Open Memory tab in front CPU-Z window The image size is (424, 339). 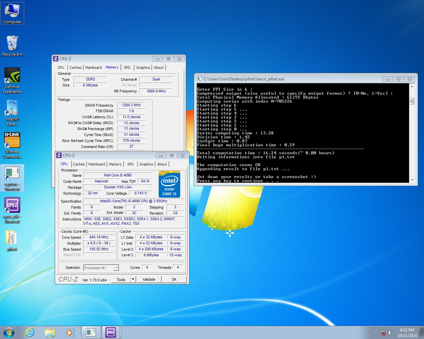pyautogui.click(x=115, y=164)
